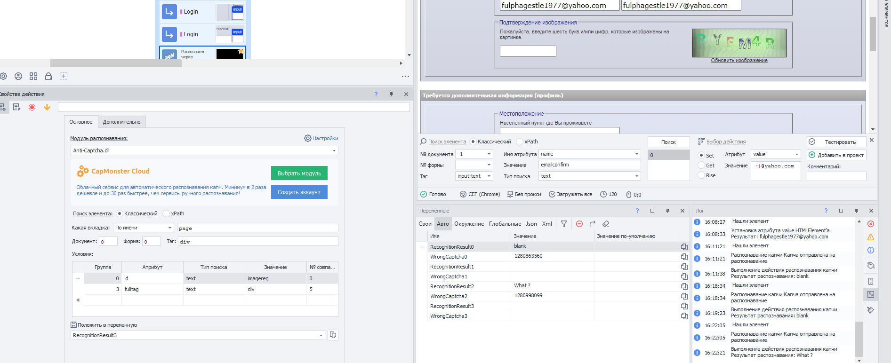891x363 pixels.
Task: Select the Rise action radio button
Action: tap(701, 175)
